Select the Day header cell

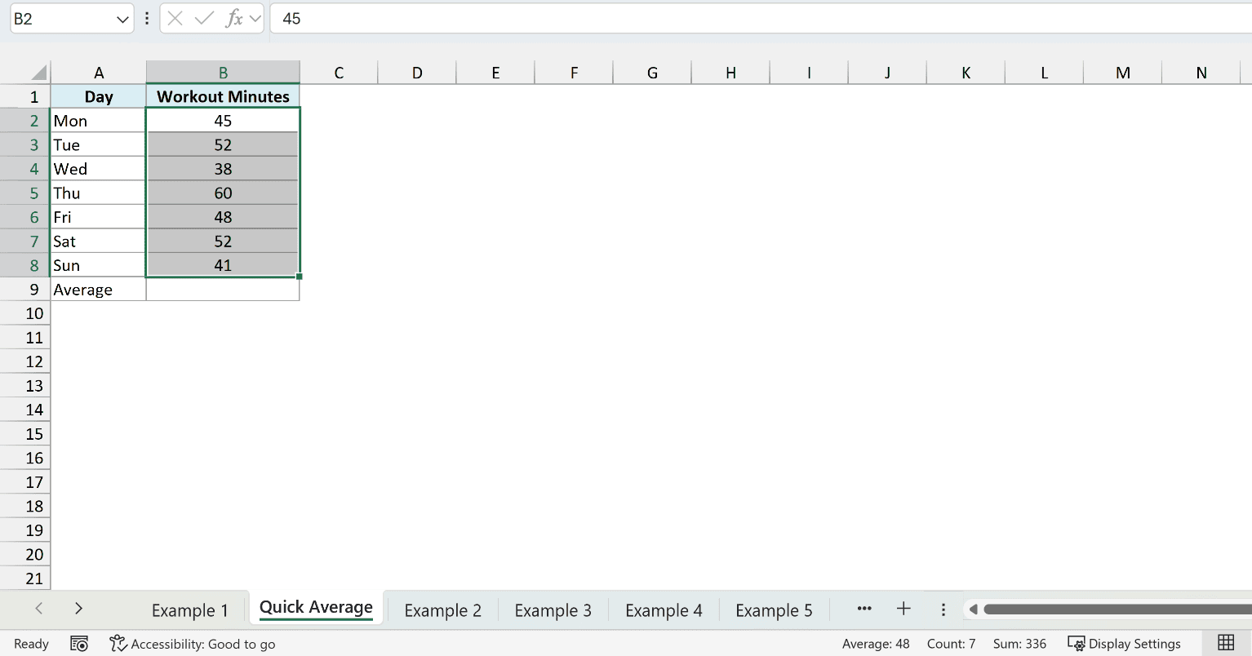(x=99, y=96)
